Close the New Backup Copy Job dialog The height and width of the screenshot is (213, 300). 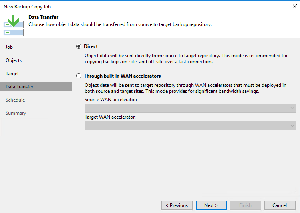coord(295,6)
